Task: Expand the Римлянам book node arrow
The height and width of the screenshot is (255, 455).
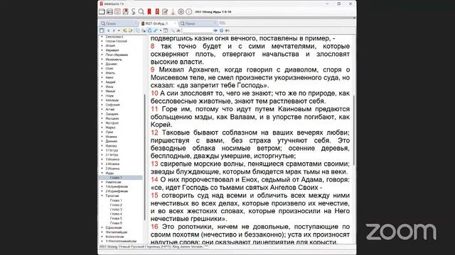Action: point(102,182)
